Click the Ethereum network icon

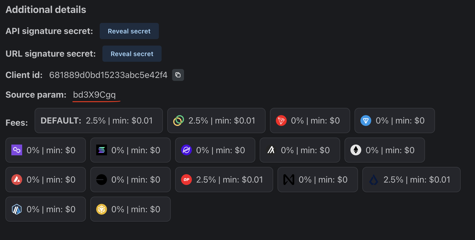click(356, 150)
